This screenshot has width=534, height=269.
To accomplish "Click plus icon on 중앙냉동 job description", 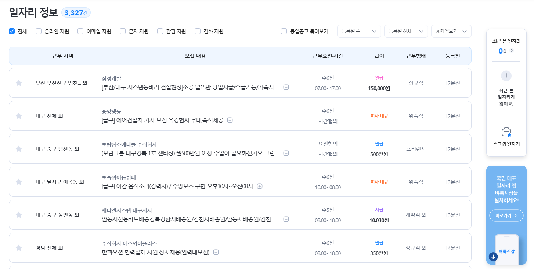I will pos(230,120).
